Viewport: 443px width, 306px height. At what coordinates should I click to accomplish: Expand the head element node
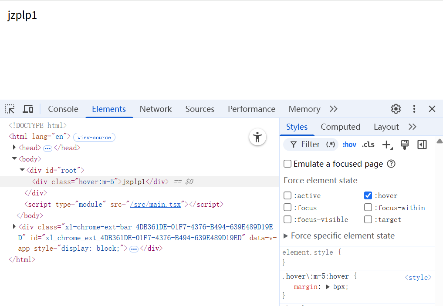click(x=14, y=148)
